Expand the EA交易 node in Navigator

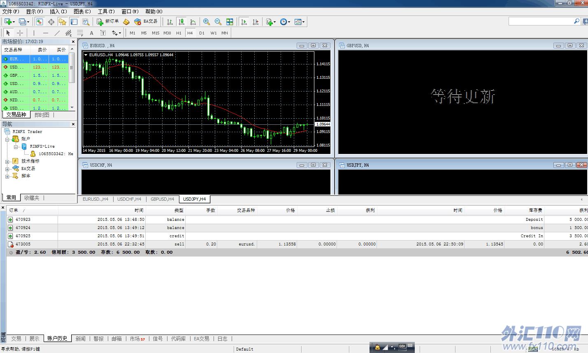[7, 169]
